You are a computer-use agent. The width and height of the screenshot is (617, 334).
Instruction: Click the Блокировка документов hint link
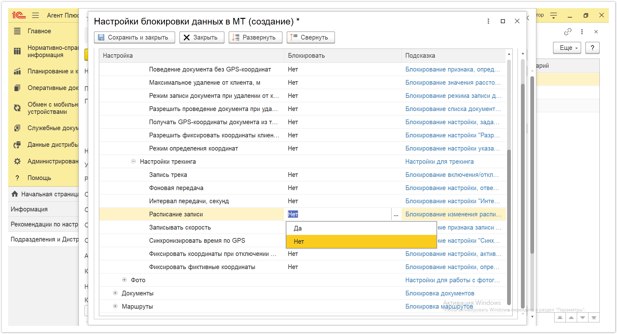tap(440, 293)
